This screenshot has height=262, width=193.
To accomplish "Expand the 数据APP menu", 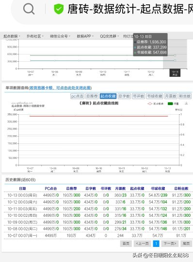I will coord(85,36).
